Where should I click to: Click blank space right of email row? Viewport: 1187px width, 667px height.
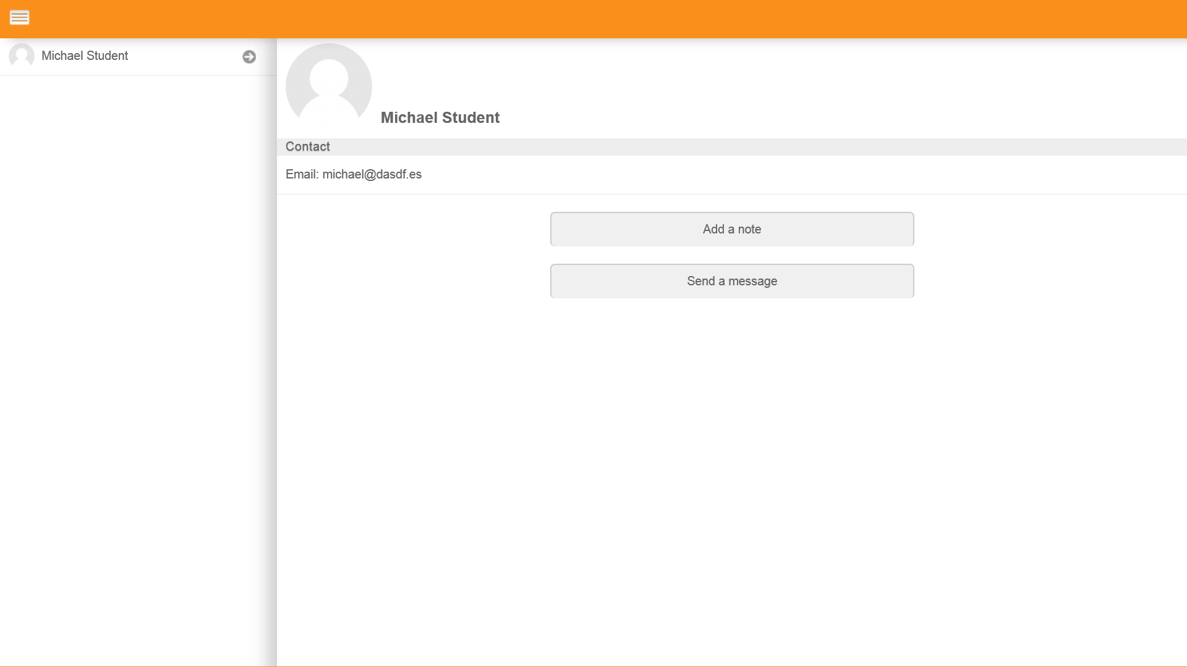pos(804,175)
